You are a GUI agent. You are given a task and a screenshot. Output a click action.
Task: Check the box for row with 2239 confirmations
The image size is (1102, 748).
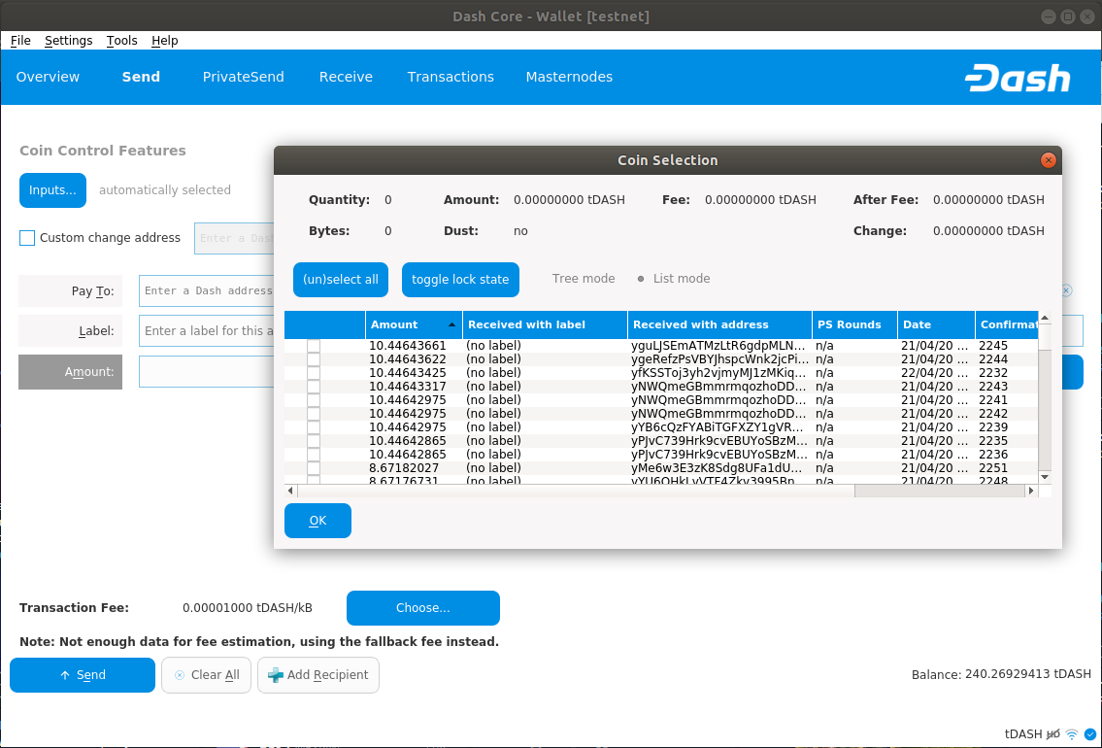pyautogui.click(x=314, y=427)
